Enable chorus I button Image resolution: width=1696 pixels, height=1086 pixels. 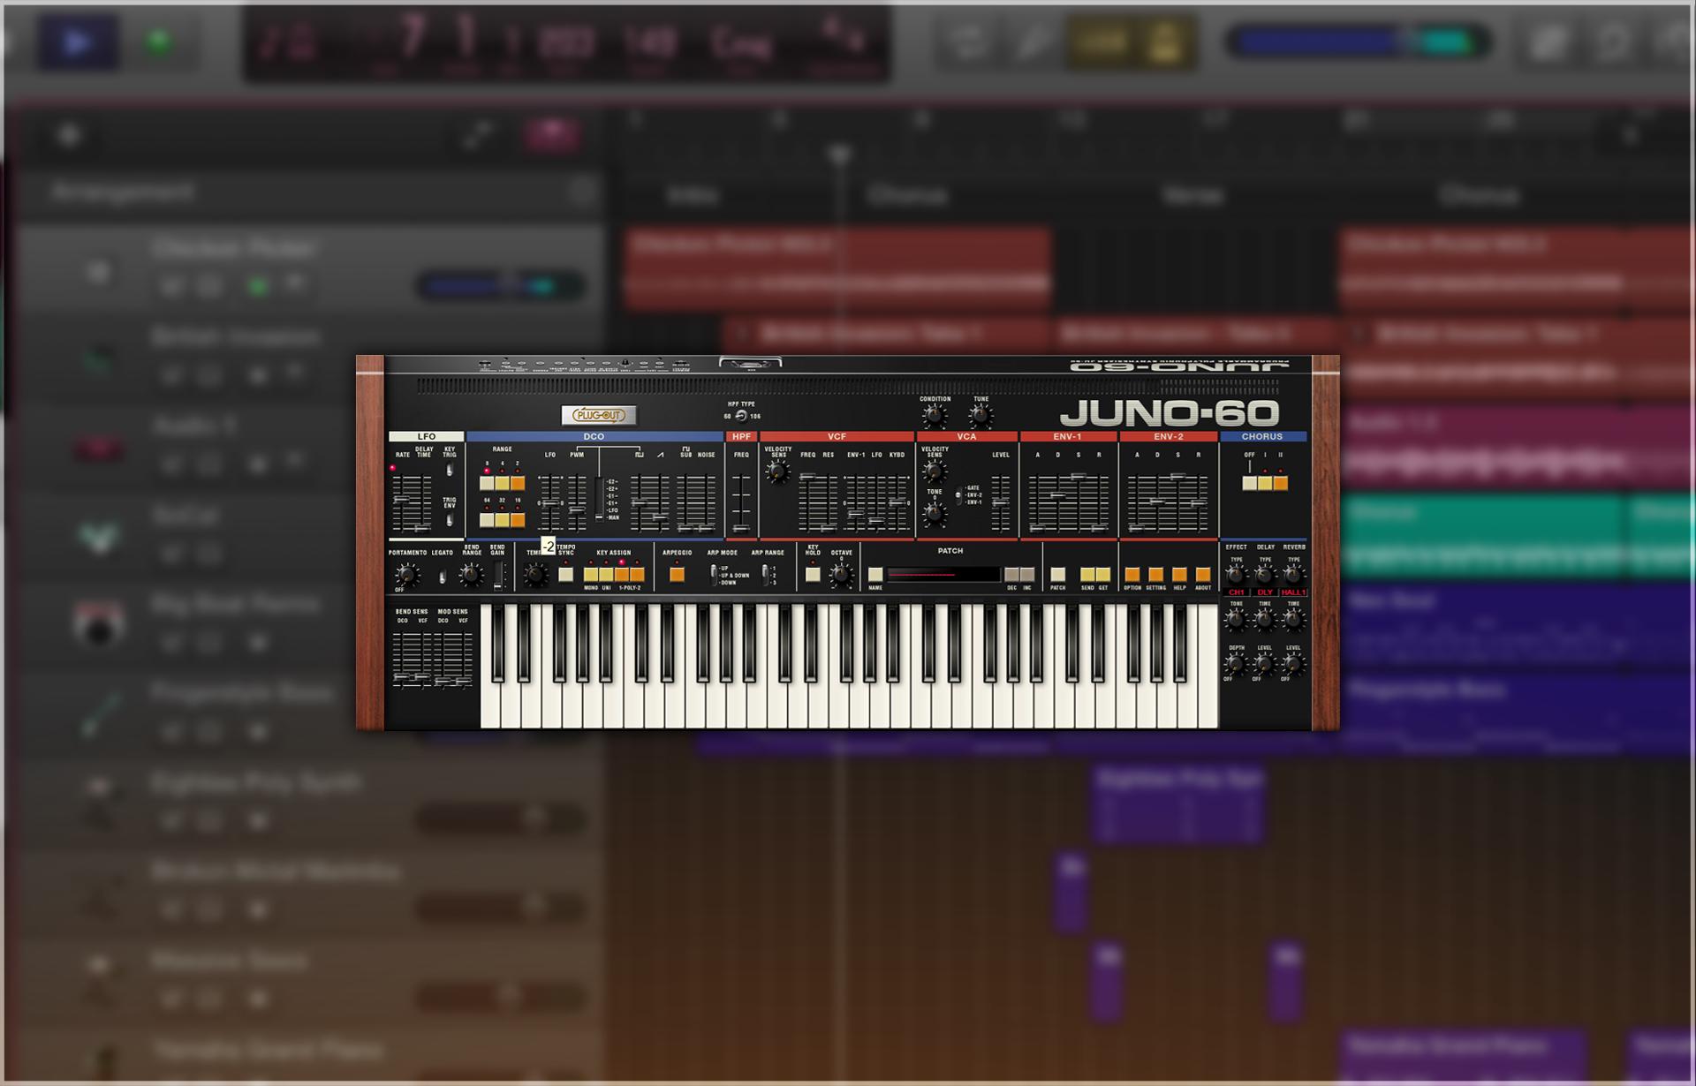[x=1265, y=483]
